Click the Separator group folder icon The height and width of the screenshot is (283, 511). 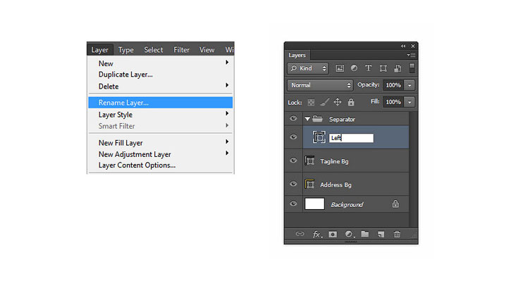pyautogui.click(x=317, y=118)
